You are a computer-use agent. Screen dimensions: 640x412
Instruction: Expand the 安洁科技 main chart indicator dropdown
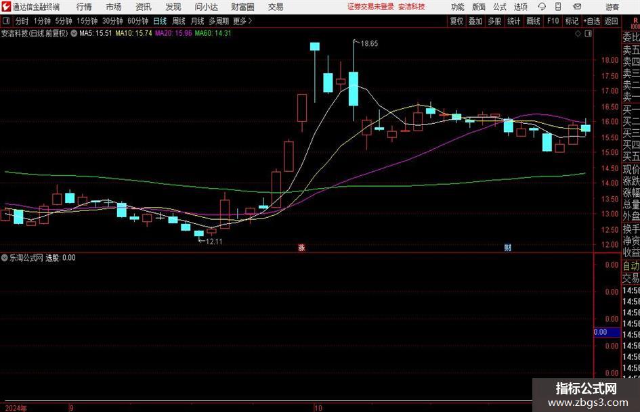[x=74, y=33]
